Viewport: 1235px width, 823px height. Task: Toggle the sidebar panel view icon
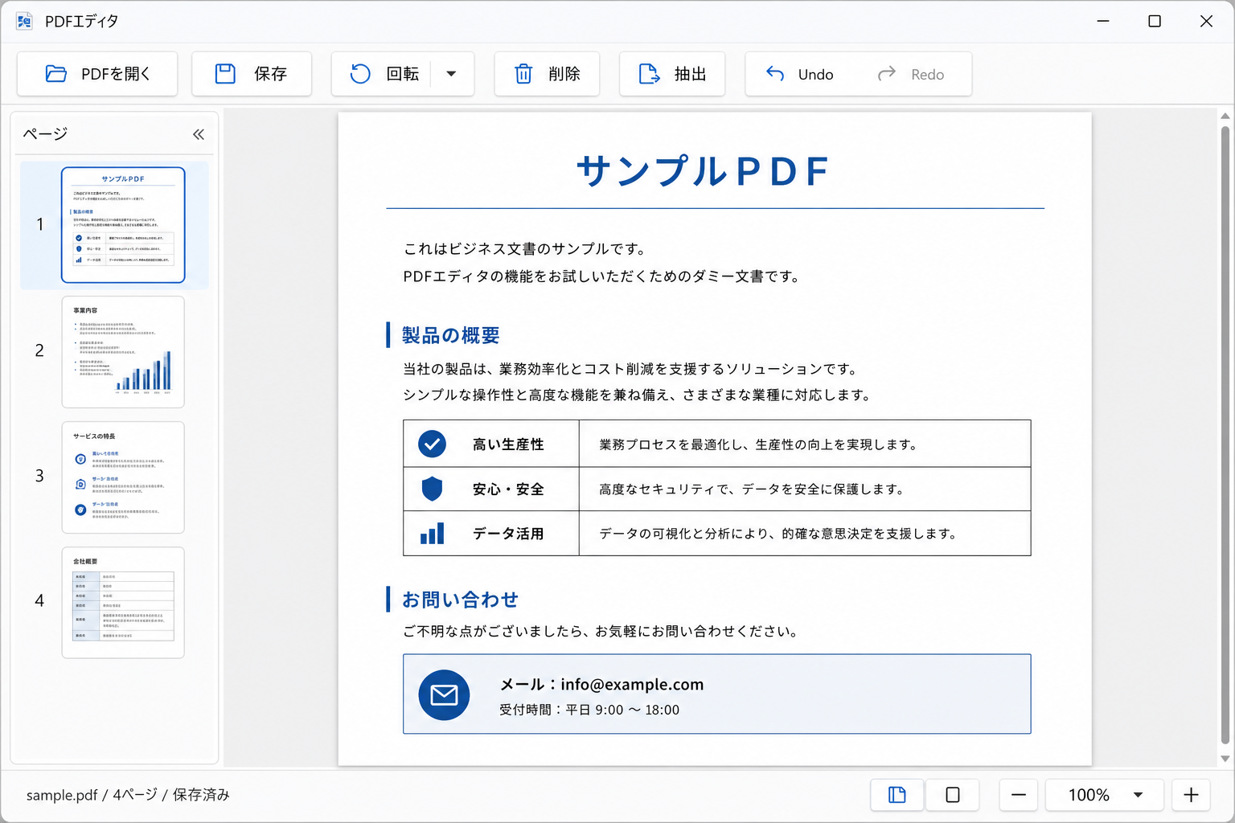(x=897, y=795)
